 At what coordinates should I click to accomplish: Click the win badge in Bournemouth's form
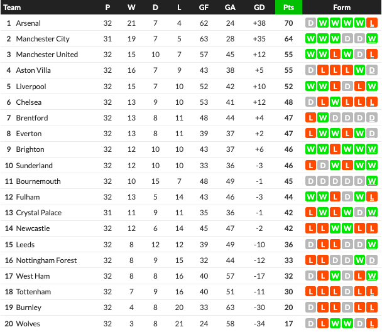pos(373,181)
